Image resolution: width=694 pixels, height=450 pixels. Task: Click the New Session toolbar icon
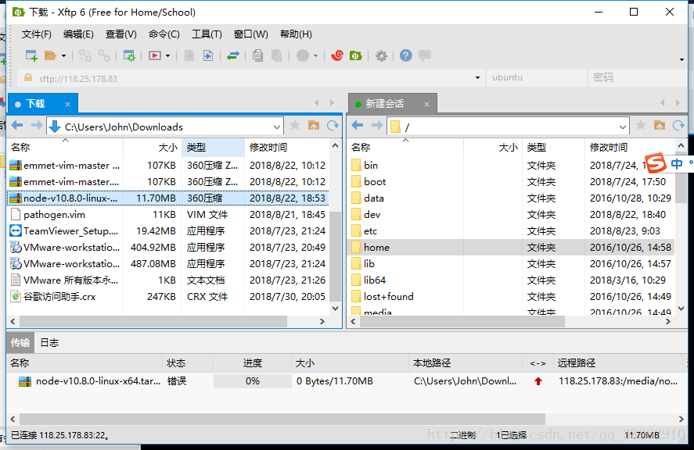pos(31,55)
